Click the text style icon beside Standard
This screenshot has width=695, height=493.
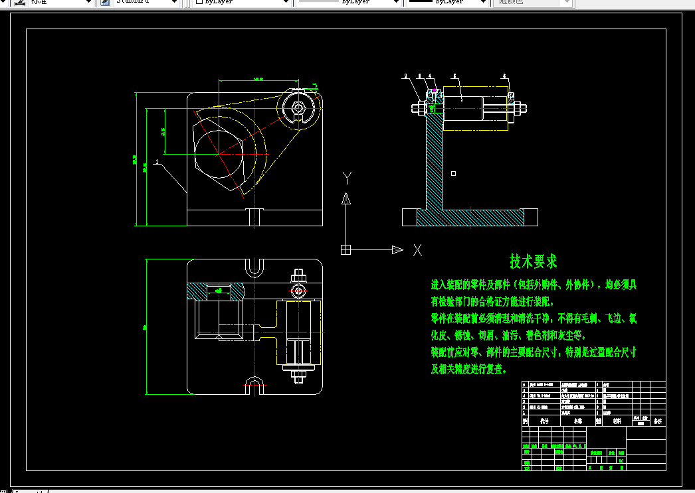click(105, 2)
